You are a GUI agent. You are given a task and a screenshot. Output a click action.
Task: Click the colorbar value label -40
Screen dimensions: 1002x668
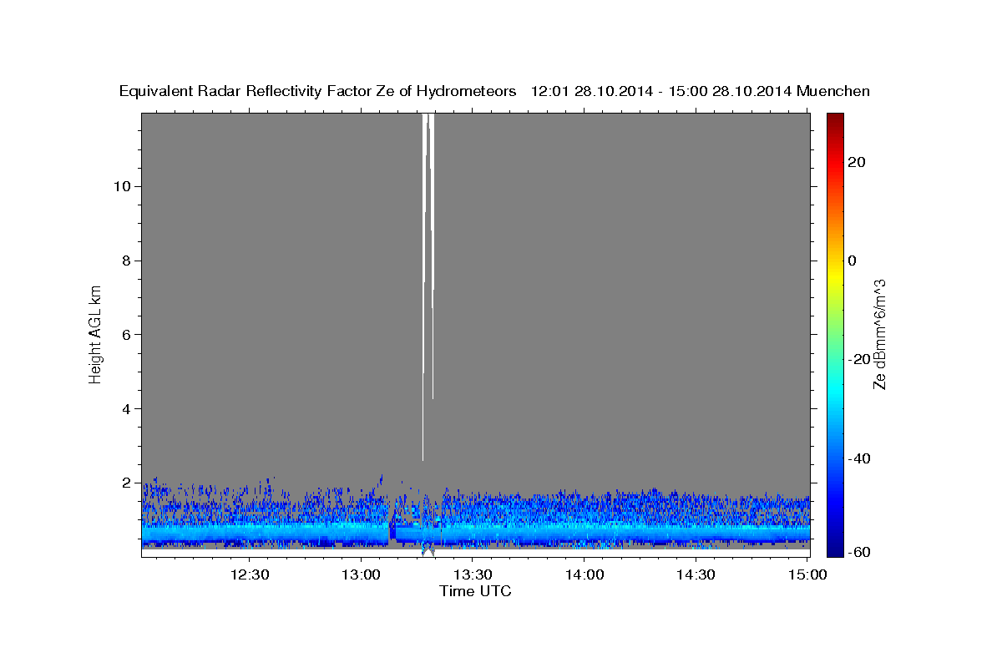click(859, 458)
